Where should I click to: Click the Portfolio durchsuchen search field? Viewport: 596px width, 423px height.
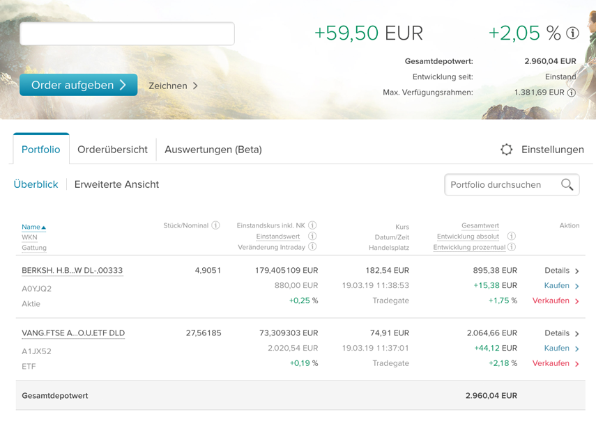[x=502, y=184]
